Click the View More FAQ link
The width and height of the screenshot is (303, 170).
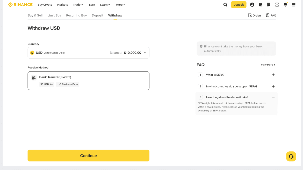click(x=268, y=65)
